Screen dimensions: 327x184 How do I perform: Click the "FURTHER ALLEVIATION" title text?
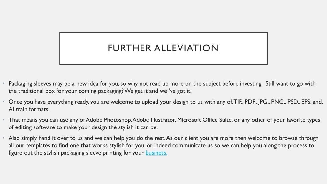pos(163,48)
